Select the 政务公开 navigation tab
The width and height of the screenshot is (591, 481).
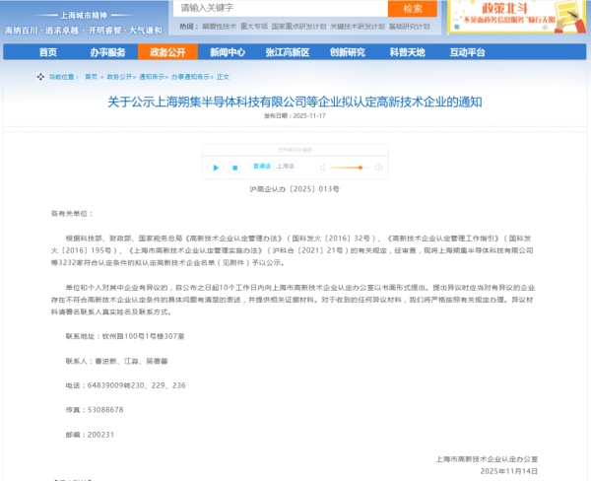(167, 51)
